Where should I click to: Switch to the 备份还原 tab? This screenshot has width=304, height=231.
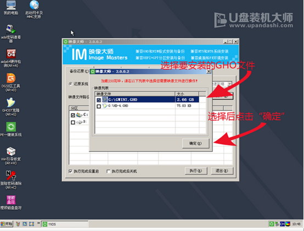tap(79, 71)
